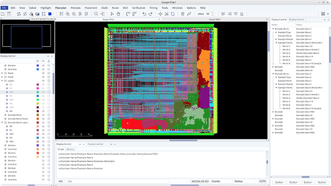
Task: Click the Redo arrow icon
Action: [151, 14]
